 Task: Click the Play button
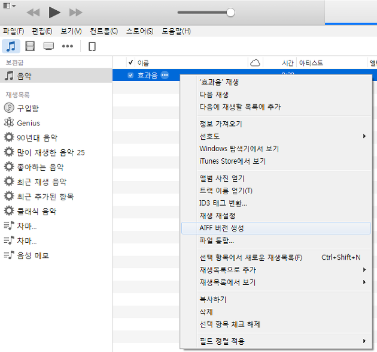[54, 12]
